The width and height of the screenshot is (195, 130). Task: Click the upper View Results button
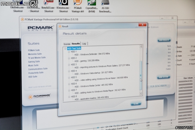click(x=164, y=40)
